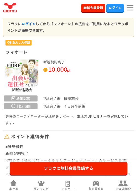
Task: Open the FIORE advertisement image
Action: (x=22, y=75)
